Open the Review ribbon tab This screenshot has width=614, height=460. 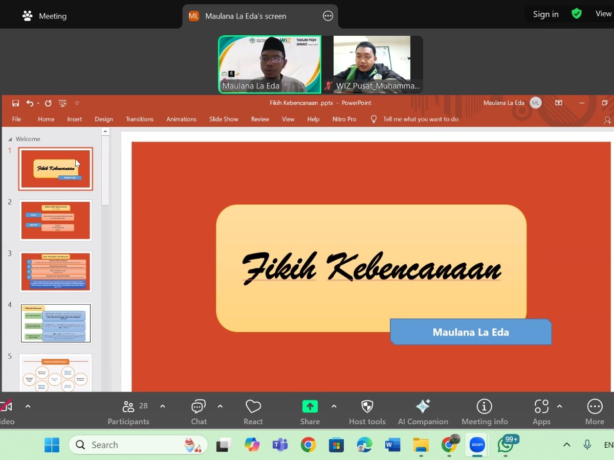tap(260, 119)
